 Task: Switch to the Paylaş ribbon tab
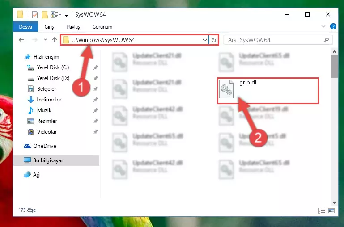(73, 27)
